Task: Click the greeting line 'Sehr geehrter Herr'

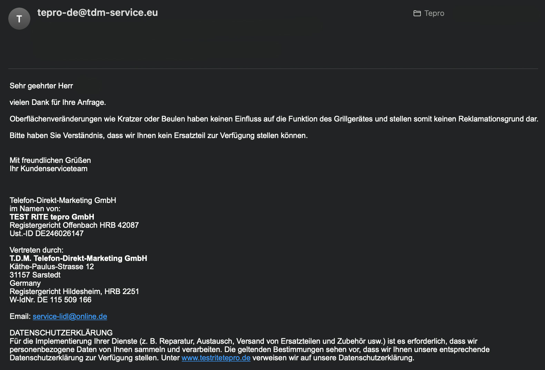Action: [41, 86]
